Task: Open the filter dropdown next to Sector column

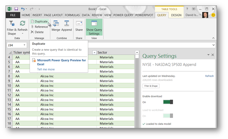Action: pos(94,52)
